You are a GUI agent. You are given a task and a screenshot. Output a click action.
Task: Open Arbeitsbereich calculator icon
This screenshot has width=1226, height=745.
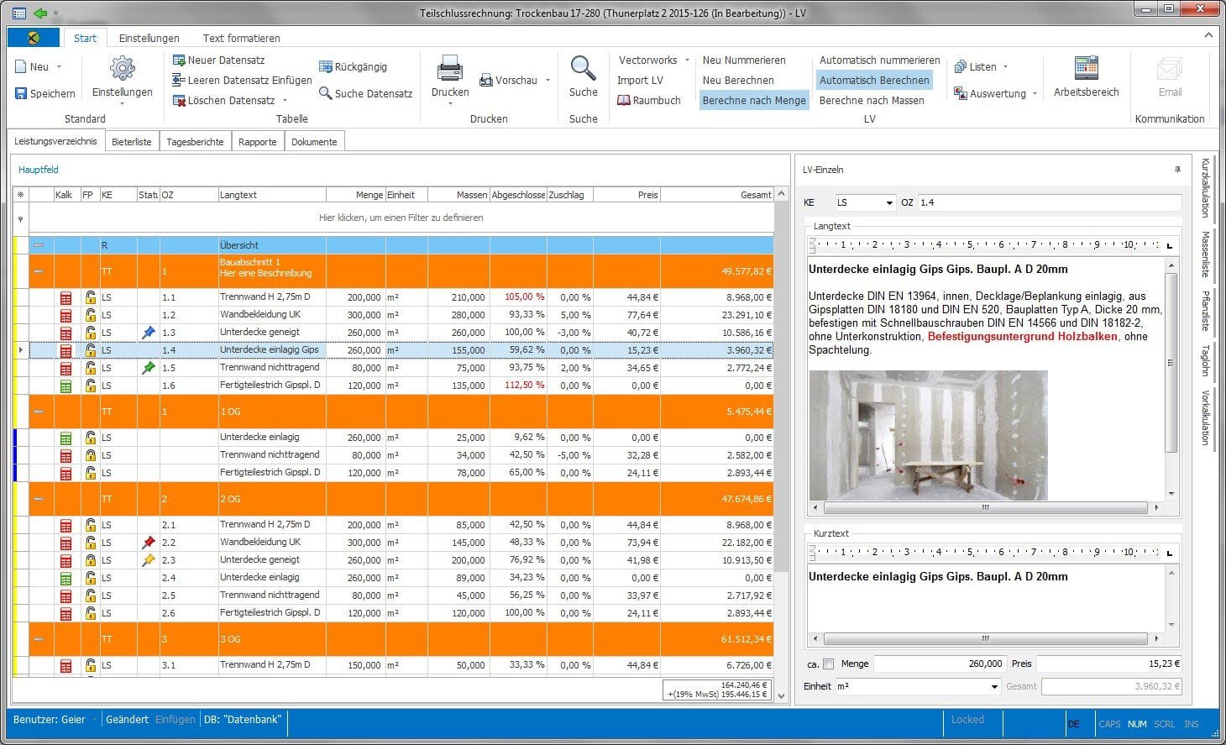pyautogui.click(x=1087, y=69)
